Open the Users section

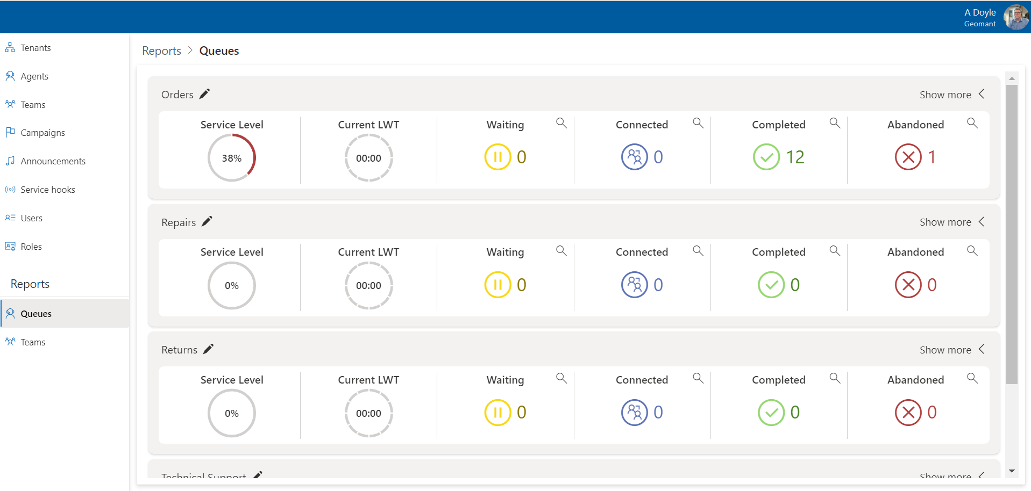(31, 218)
